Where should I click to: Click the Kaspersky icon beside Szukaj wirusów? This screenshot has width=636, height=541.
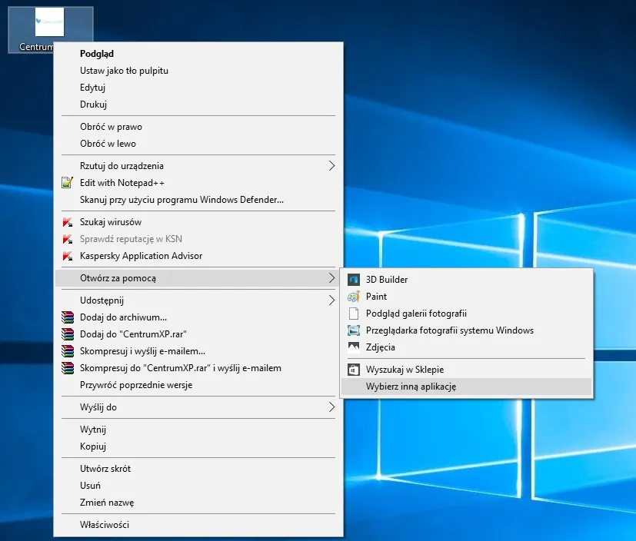[66, 222]
